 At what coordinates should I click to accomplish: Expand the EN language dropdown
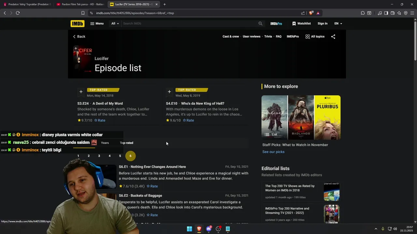pyautogui.click(x=338, y=23)
